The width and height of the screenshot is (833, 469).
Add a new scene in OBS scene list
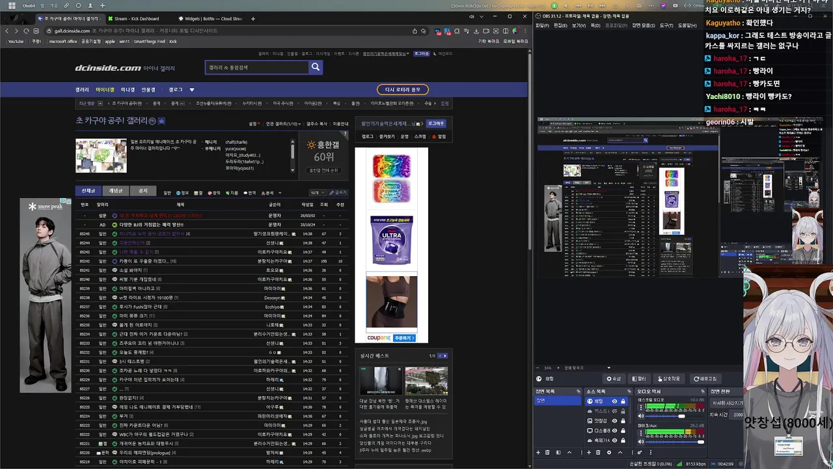point(538,453)
